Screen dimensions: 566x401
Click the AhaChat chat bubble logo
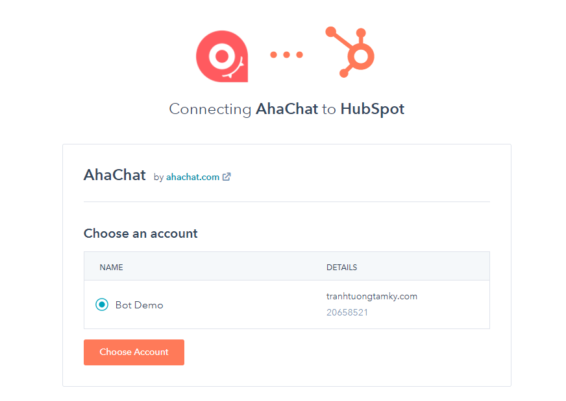click(x=222, y=56)
